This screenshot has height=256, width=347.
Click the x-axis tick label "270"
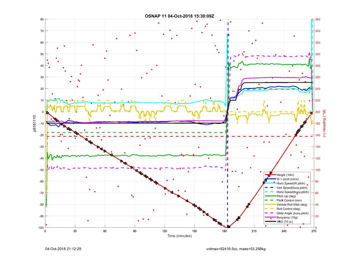(x=313, y=231)
